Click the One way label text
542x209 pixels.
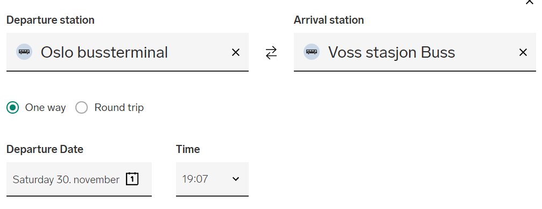[x=45, y=108]
